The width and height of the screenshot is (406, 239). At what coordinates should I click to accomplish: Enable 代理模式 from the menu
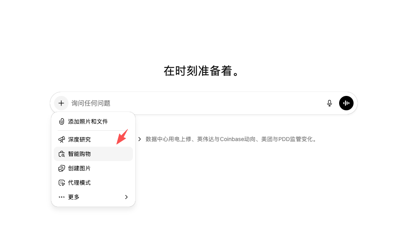pyautogui.click(x=79, y=183)
